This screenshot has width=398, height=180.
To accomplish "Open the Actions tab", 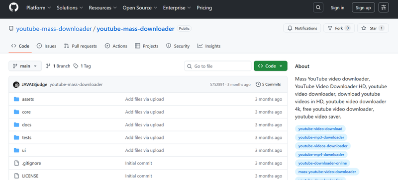I will [x=116, y=46].
